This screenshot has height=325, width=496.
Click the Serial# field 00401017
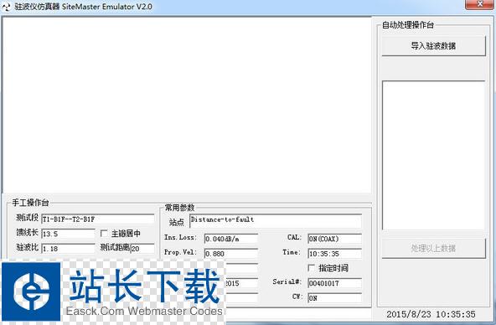(334, 283)
